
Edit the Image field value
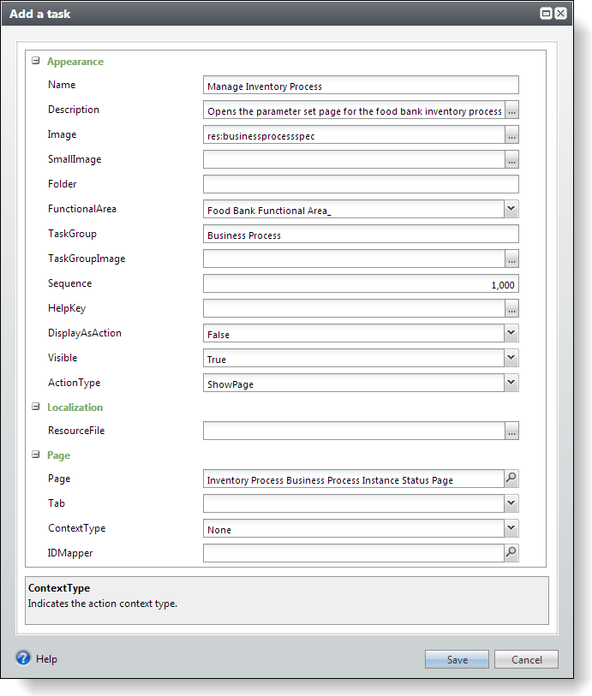(x=354, y=135)
